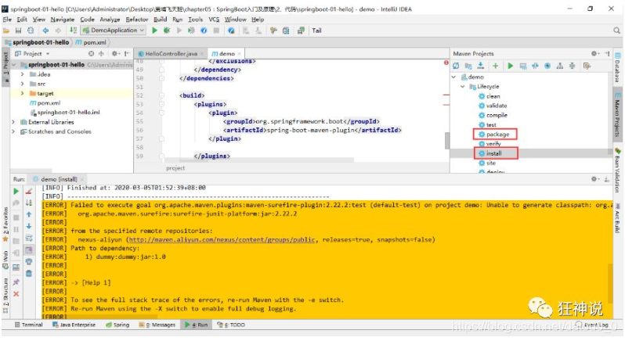Open the Database side panel tab

[617, 67]
